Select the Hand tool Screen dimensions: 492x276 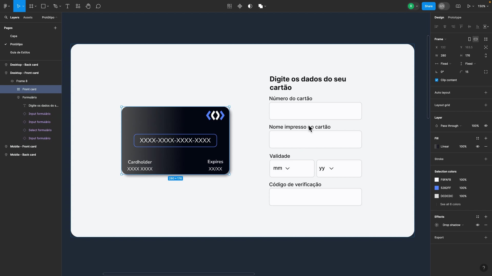tap(88, 6)
